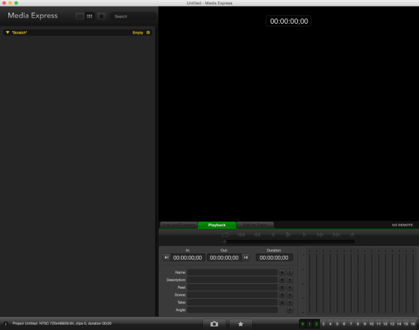419x330 pixels.
Task: Click the clapper icon beside Take field
Action: 282,302
